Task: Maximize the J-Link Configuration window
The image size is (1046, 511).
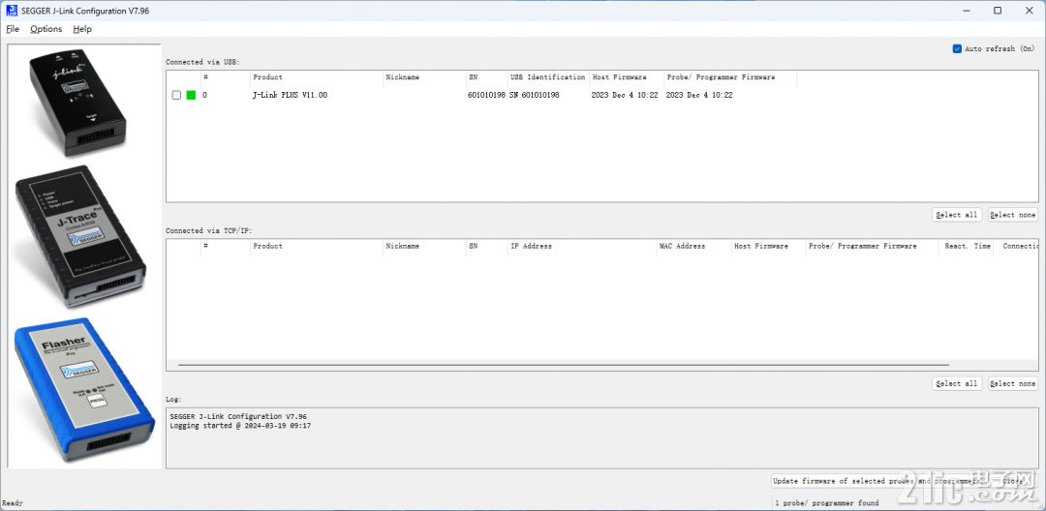Action: click(998, 10)
